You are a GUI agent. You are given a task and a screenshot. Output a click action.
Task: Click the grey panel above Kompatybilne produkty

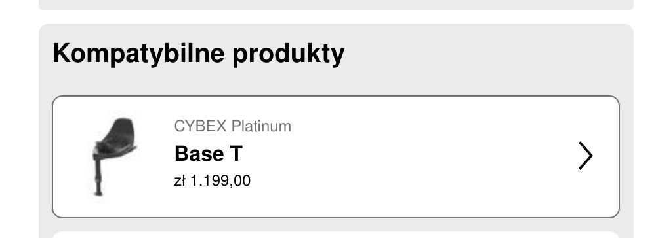(335, 5)
